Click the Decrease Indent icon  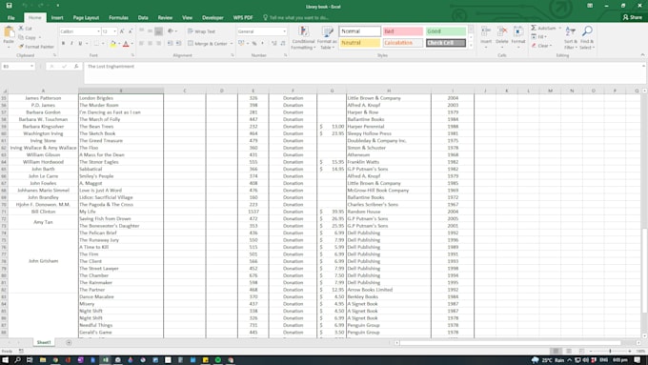click(x=170, y=44)
